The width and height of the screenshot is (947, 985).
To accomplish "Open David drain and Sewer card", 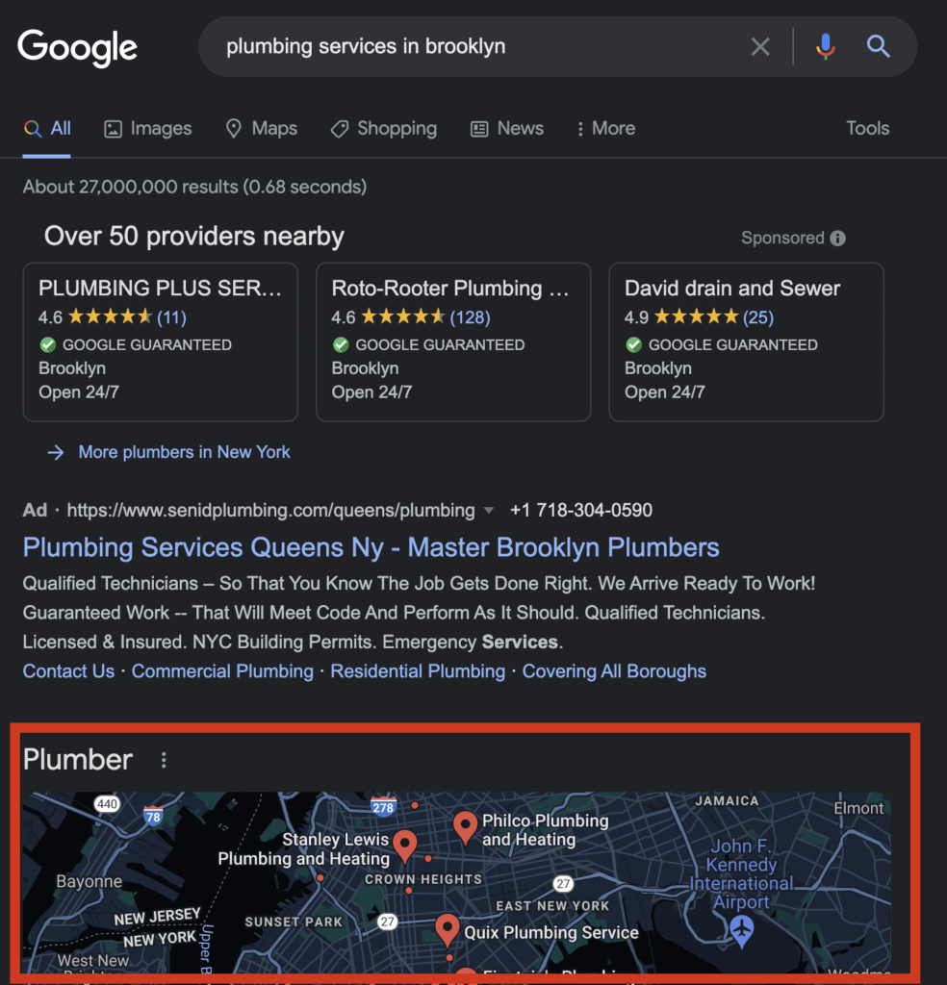I will point(746,341).
